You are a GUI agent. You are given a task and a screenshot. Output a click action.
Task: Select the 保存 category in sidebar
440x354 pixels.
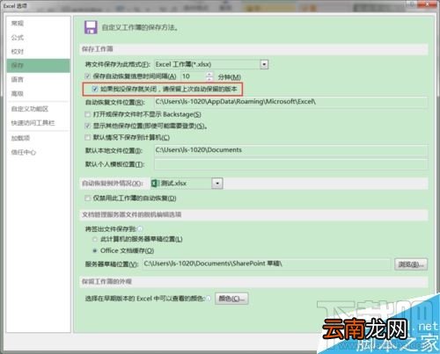38,65
